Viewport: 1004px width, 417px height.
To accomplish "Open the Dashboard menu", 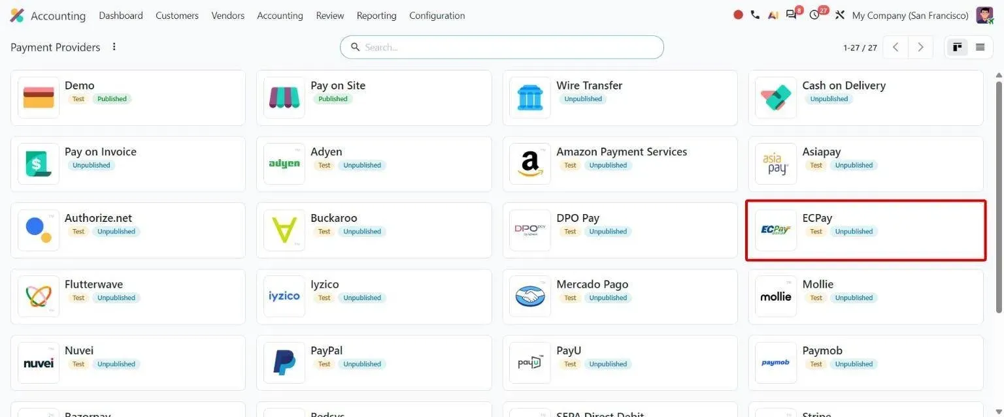I will pyautogui.click(x=121, y=15).
